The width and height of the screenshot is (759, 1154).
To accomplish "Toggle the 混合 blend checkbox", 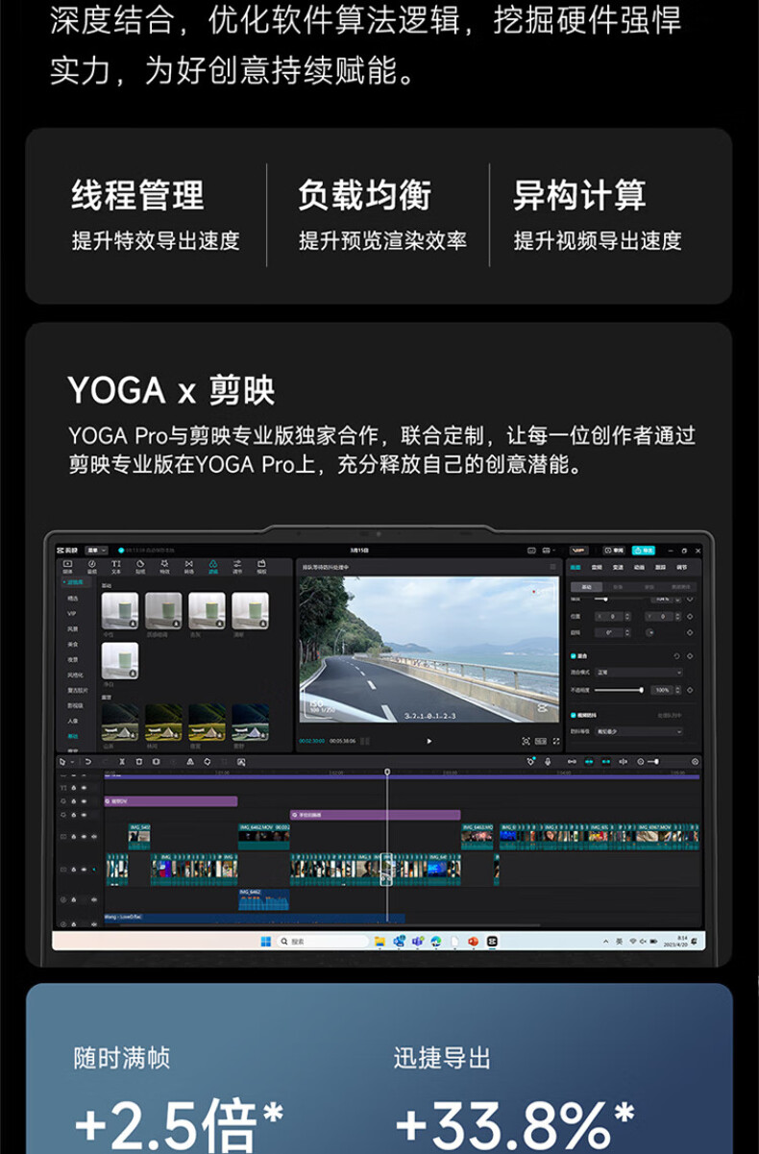I will [573, 656].
